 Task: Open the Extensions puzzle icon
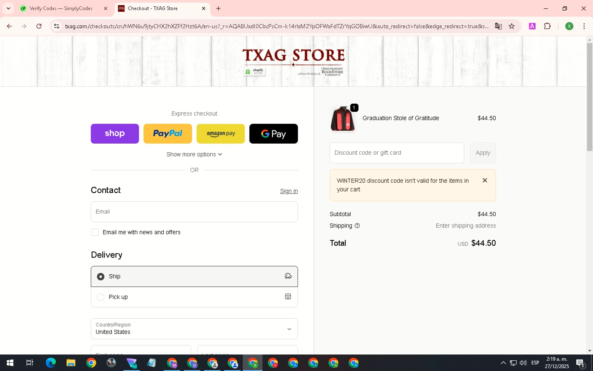[x=547, y=26]
